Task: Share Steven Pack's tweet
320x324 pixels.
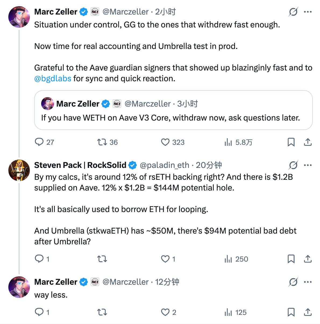Action: pos(308,259)
